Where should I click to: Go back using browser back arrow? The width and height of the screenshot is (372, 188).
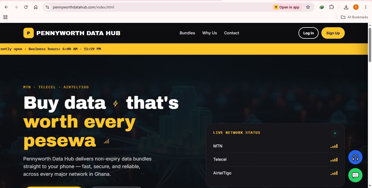pyautogui.click(x=6, y=7)
